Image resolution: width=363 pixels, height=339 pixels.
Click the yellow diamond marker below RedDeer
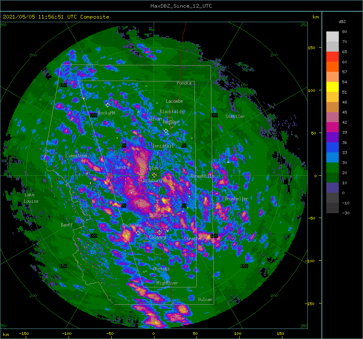click(166, 131)
